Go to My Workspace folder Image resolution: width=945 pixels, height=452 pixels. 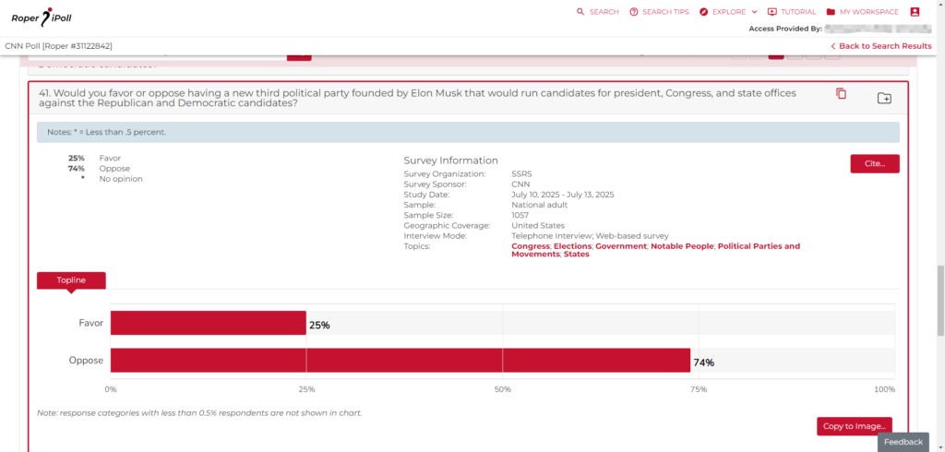862,12
